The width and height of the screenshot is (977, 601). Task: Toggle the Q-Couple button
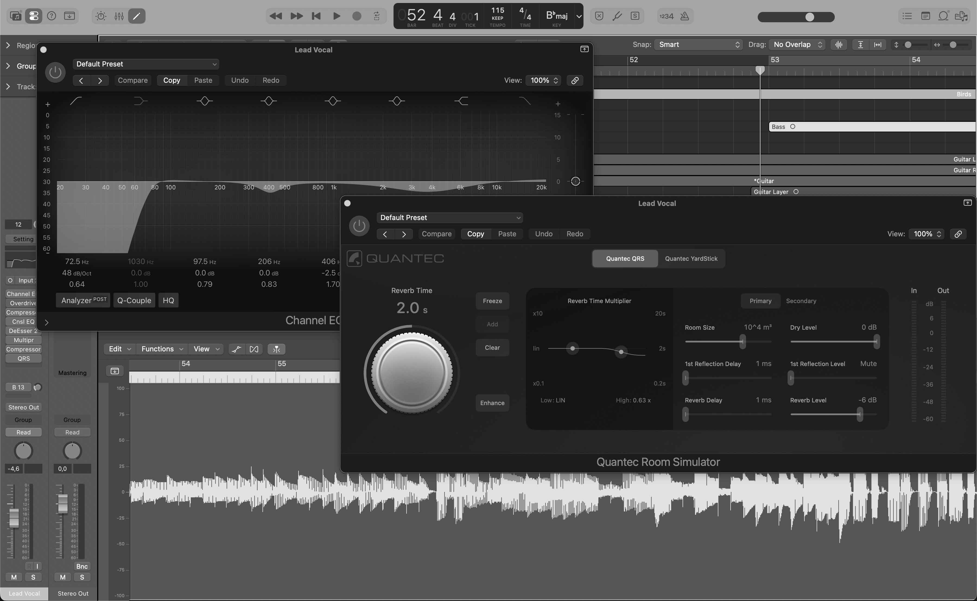click(134, 300)
